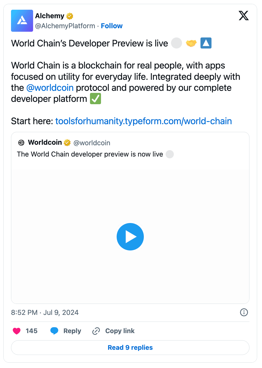
Task: Open the tweet info icon
Action: (x=244, y=312)
